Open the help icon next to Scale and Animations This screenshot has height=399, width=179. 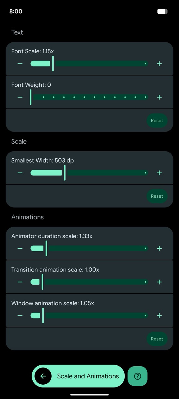pos(137,376)
